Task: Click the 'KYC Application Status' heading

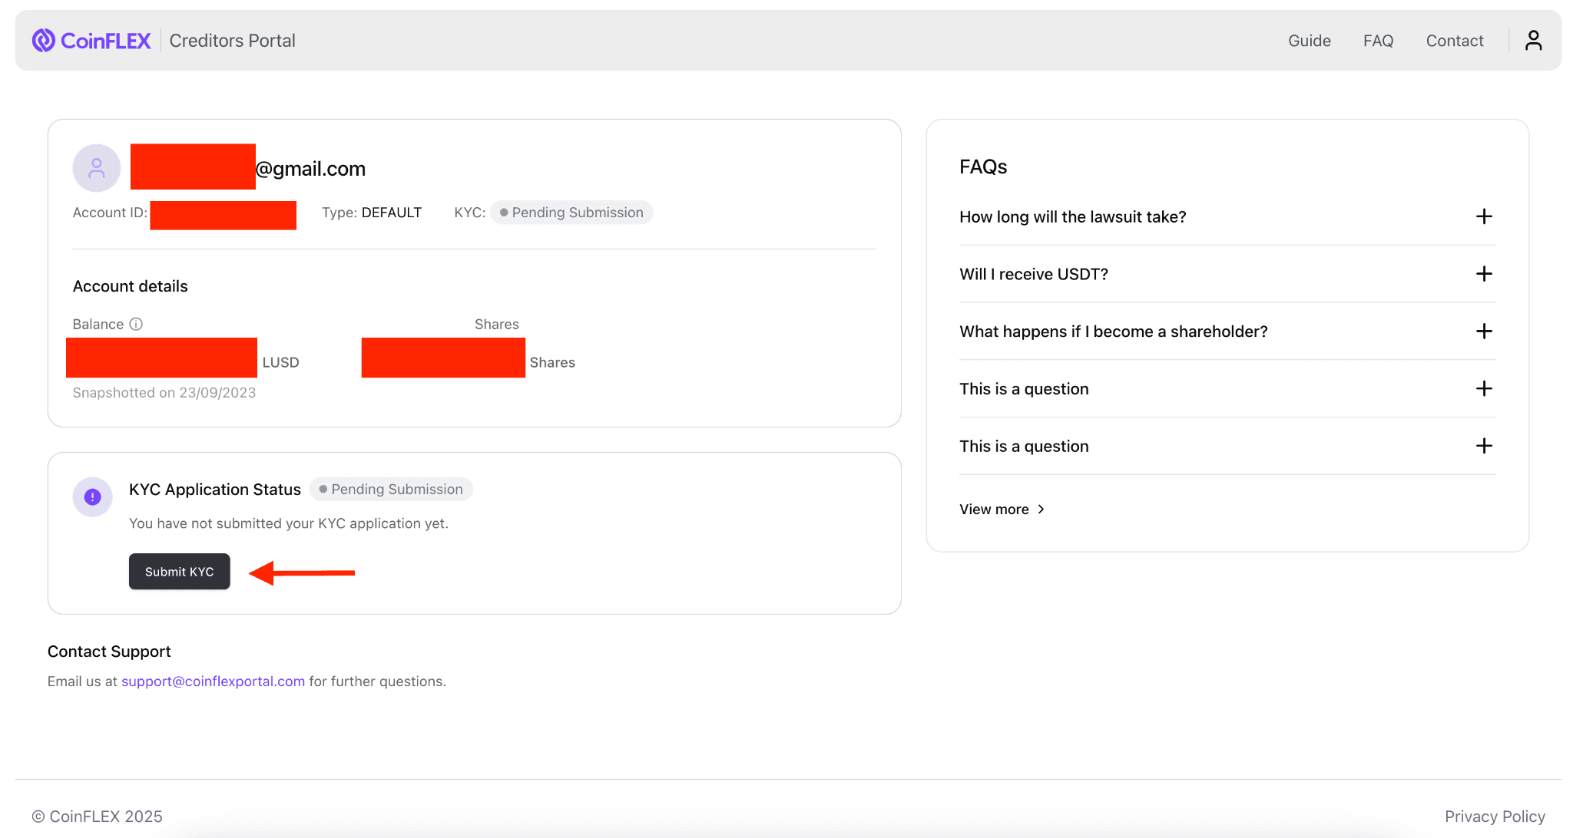Action: point(215,490)
